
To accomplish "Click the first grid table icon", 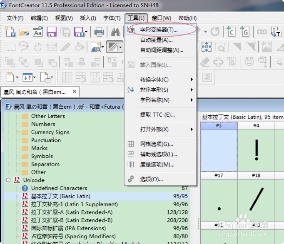I will coord(67,77).
